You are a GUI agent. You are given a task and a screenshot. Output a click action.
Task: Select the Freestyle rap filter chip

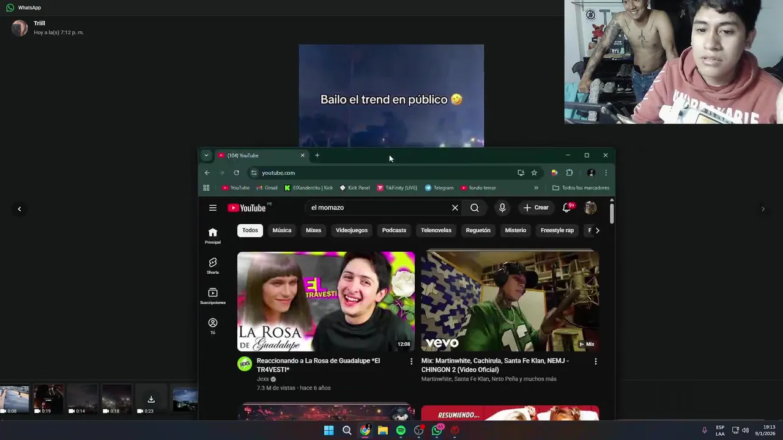tap(557, 230)
